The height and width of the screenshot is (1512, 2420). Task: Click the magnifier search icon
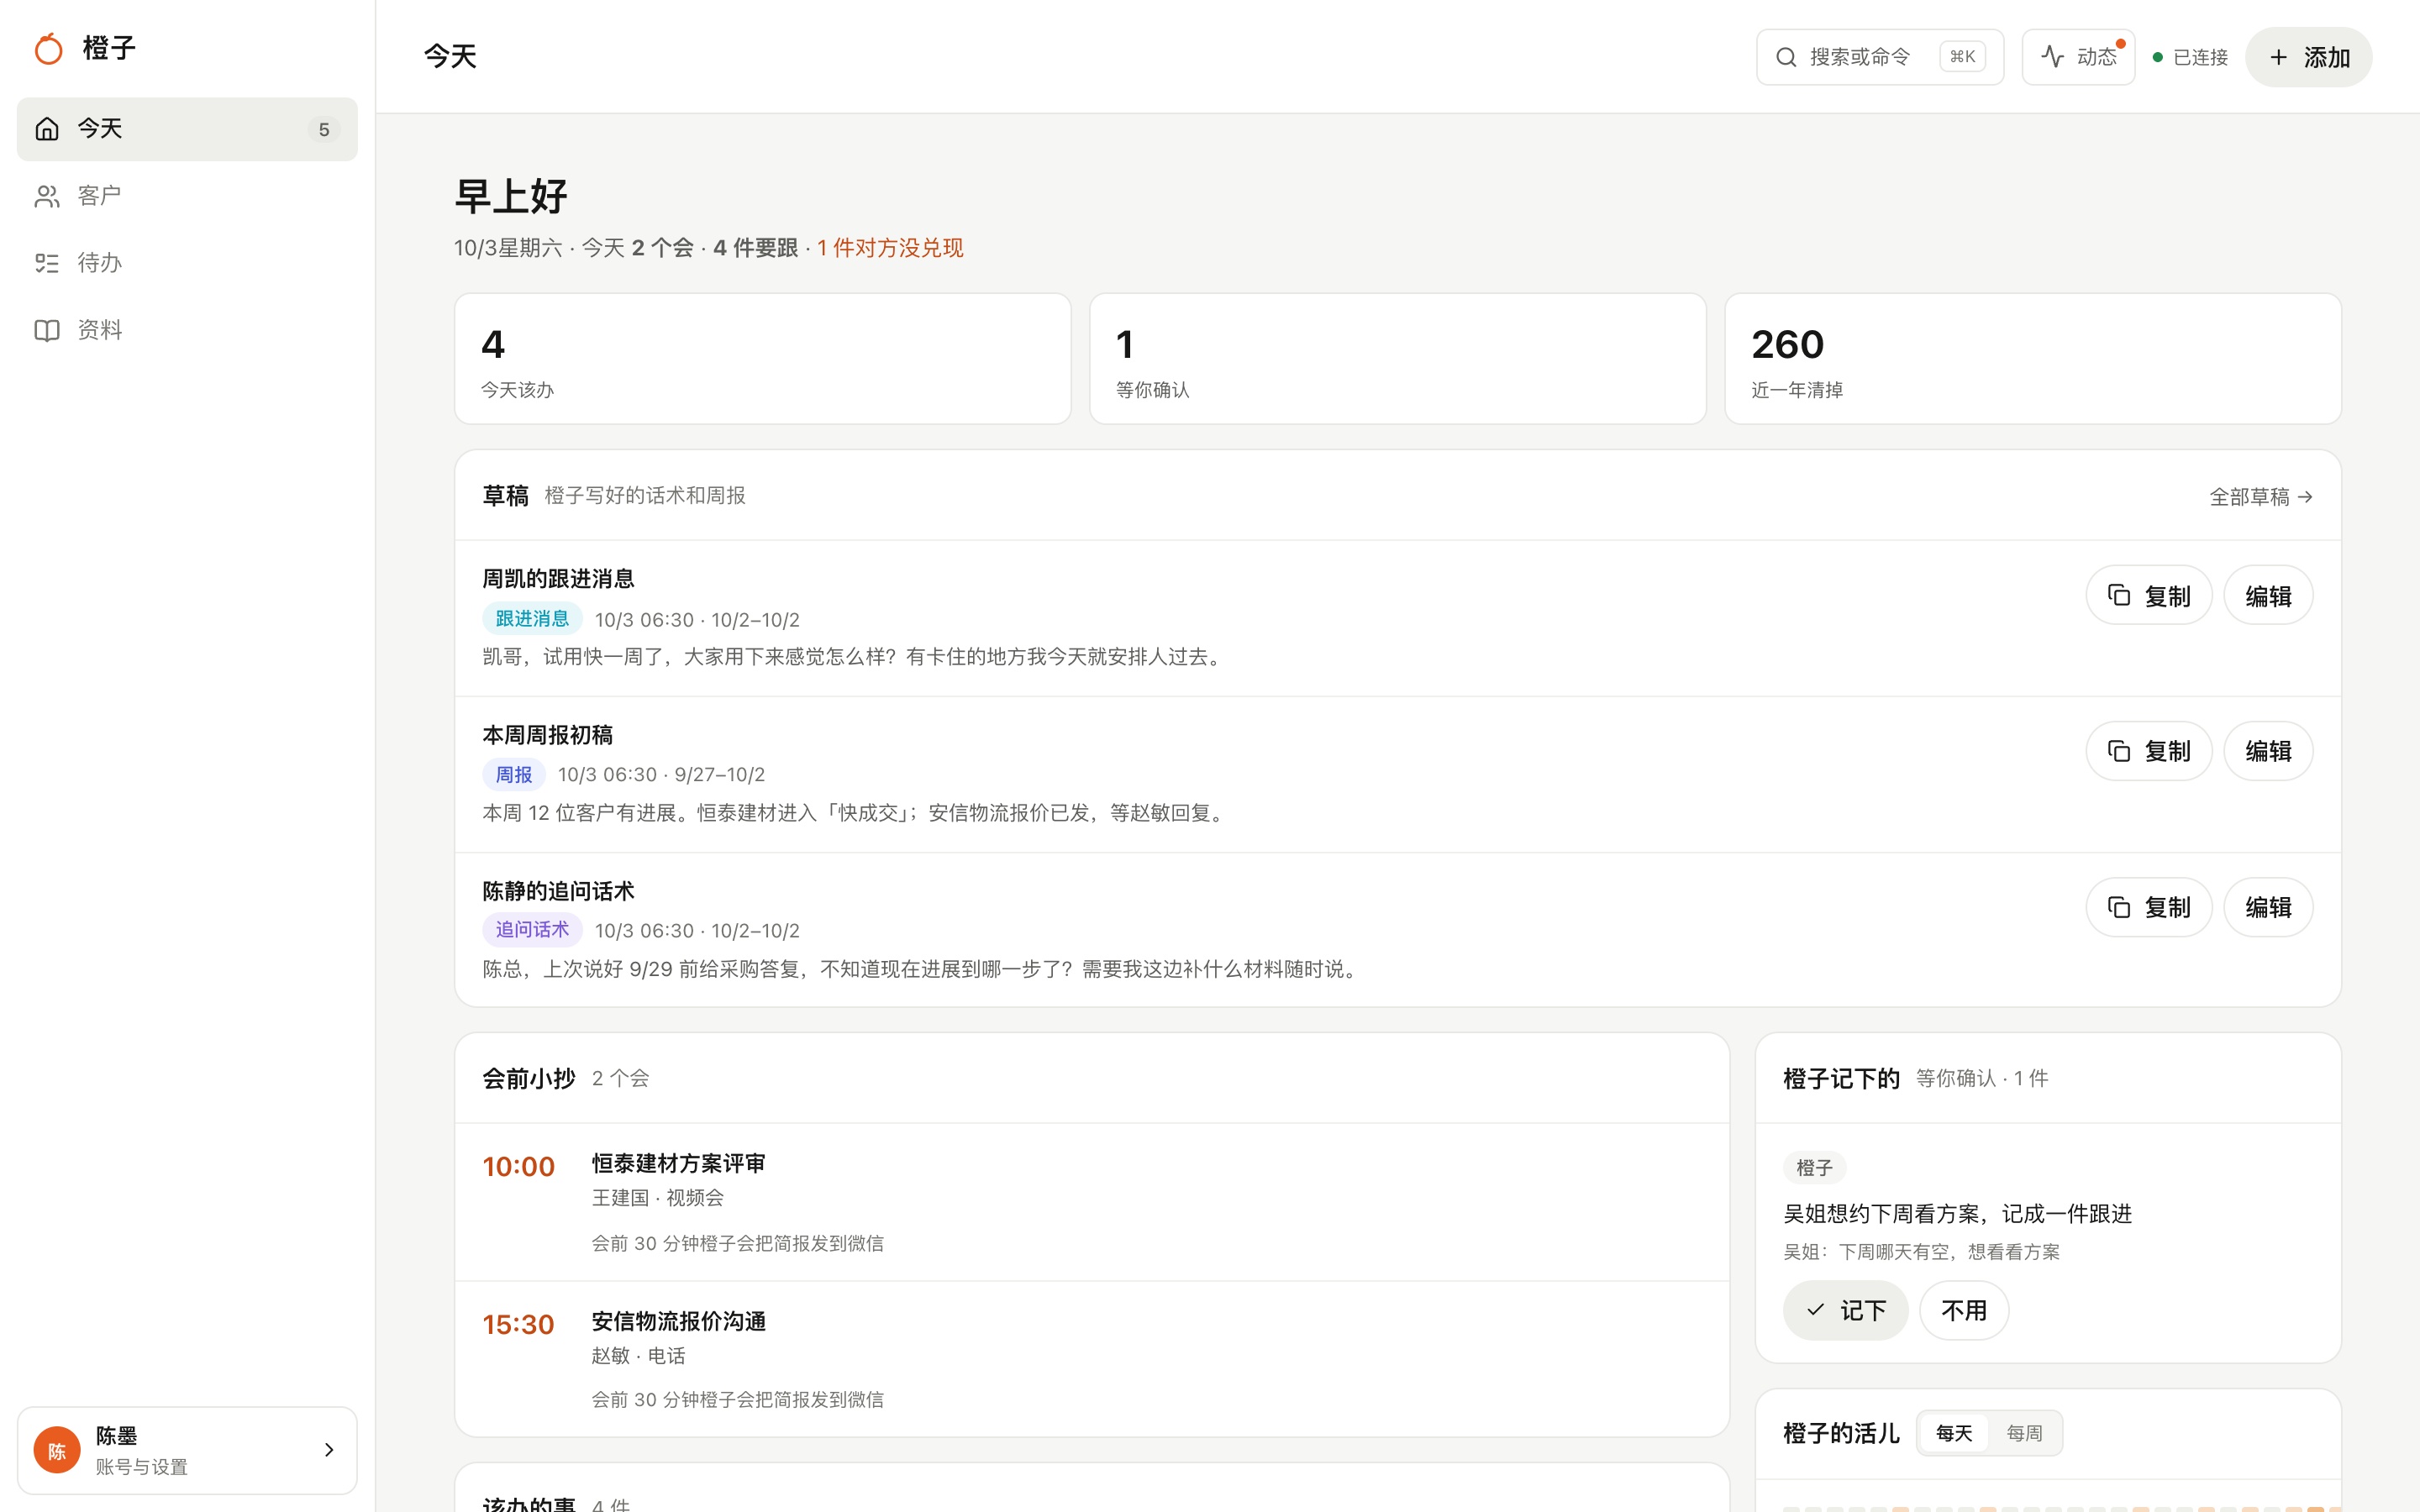(1785, 57)
